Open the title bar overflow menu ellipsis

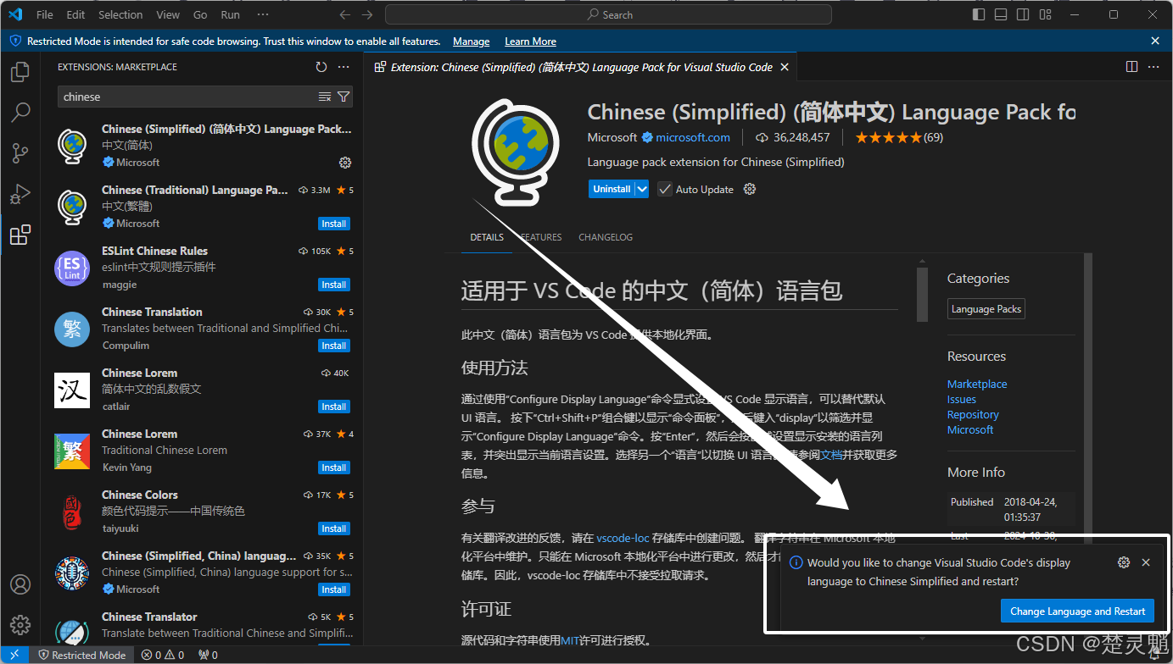263,14
